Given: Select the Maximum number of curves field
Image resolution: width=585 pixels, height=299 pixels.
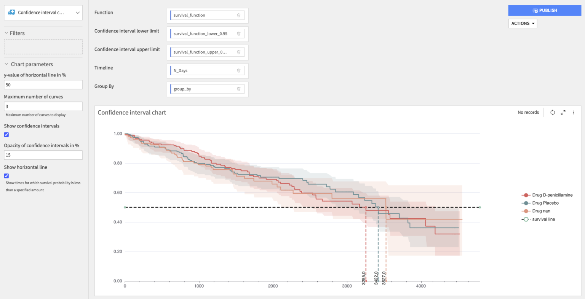Looking at the screenshot, I should coord(43,106).
